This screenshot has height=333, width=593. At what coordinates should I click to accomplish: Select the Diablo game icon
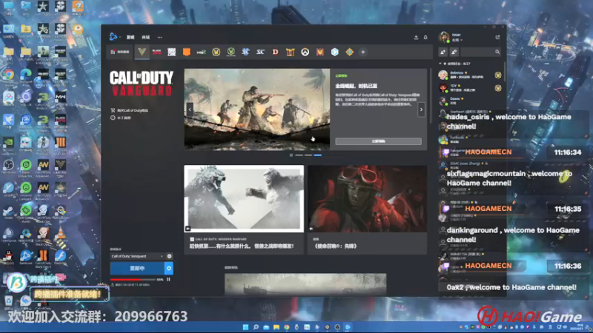pos(275,52)
